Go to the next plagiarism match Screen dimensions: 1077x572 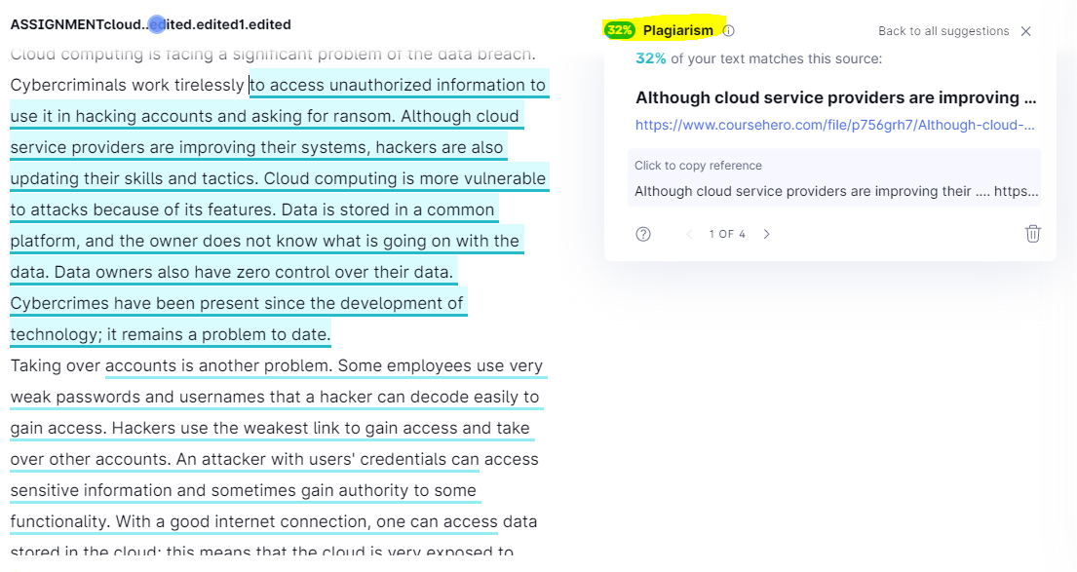point(766,234)
